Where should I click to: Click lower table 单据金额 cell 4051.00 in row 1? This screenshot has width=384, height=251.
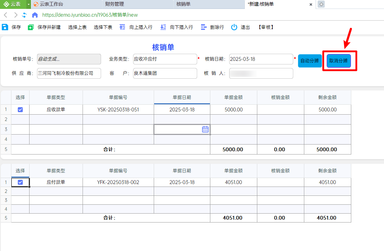pos(233,182)
